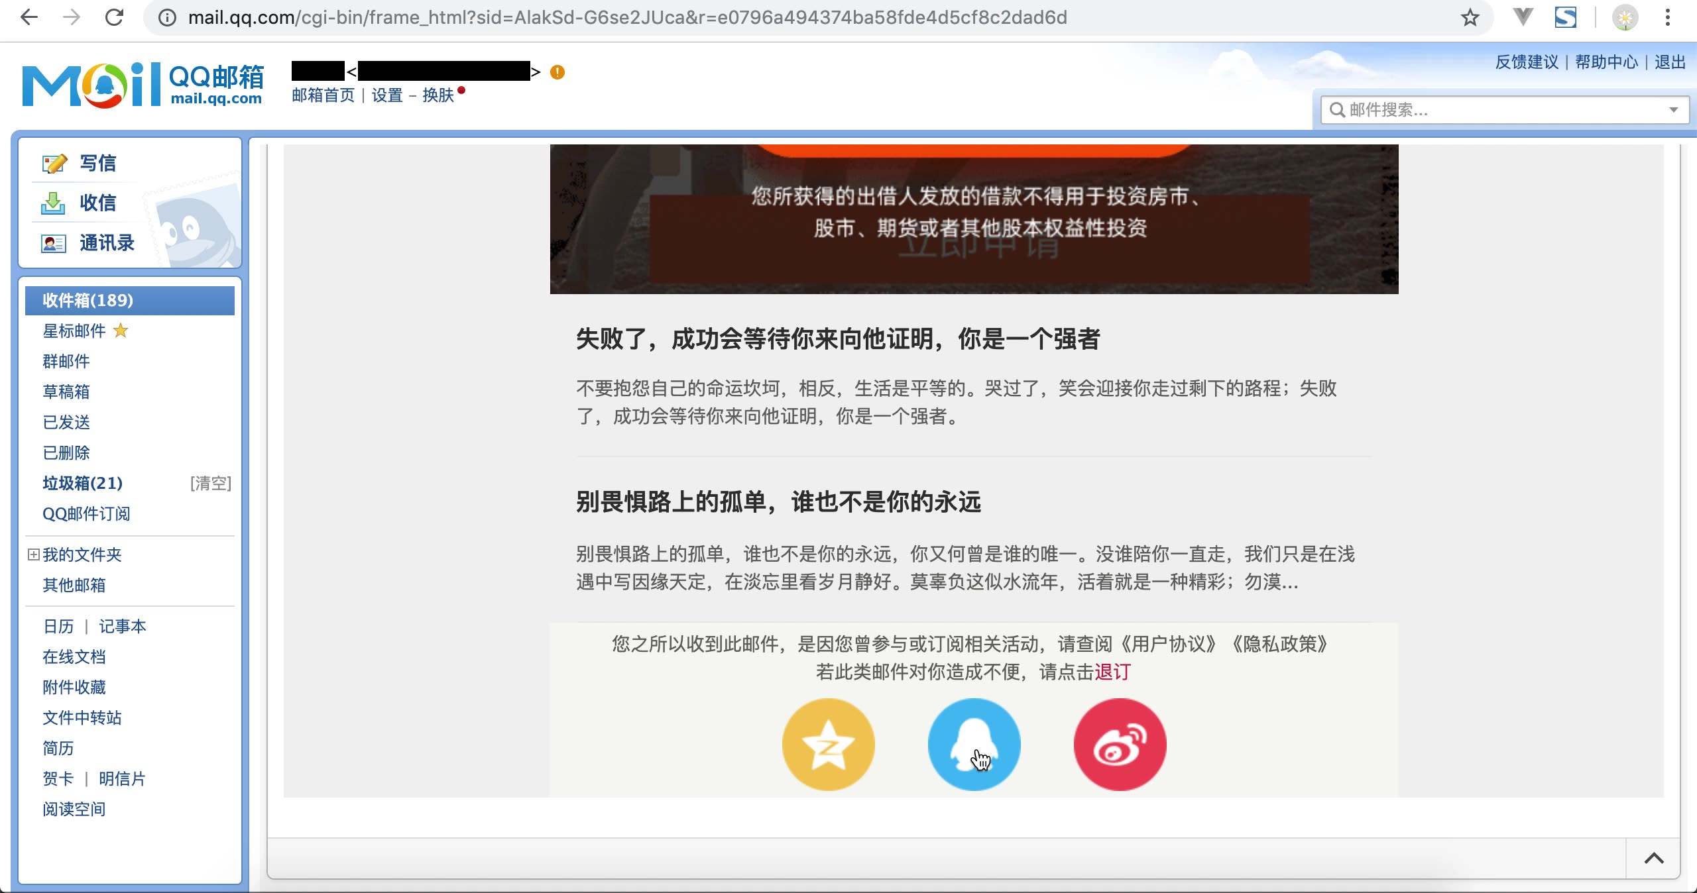Click heading 失败了，成功会等待你来向他证明
This screenshot has width=1697, height=893.
(x=838, y=339)
